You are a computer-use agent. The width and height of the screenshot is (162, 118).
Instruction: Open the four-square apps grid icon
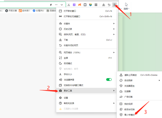click(x=96, y=5)
